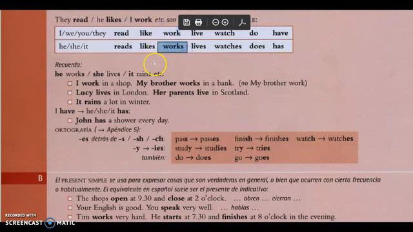Viewport: 413px width, 232px height.
Task: Click the 'Recuerda:' heading
Action: pos(68,64)
